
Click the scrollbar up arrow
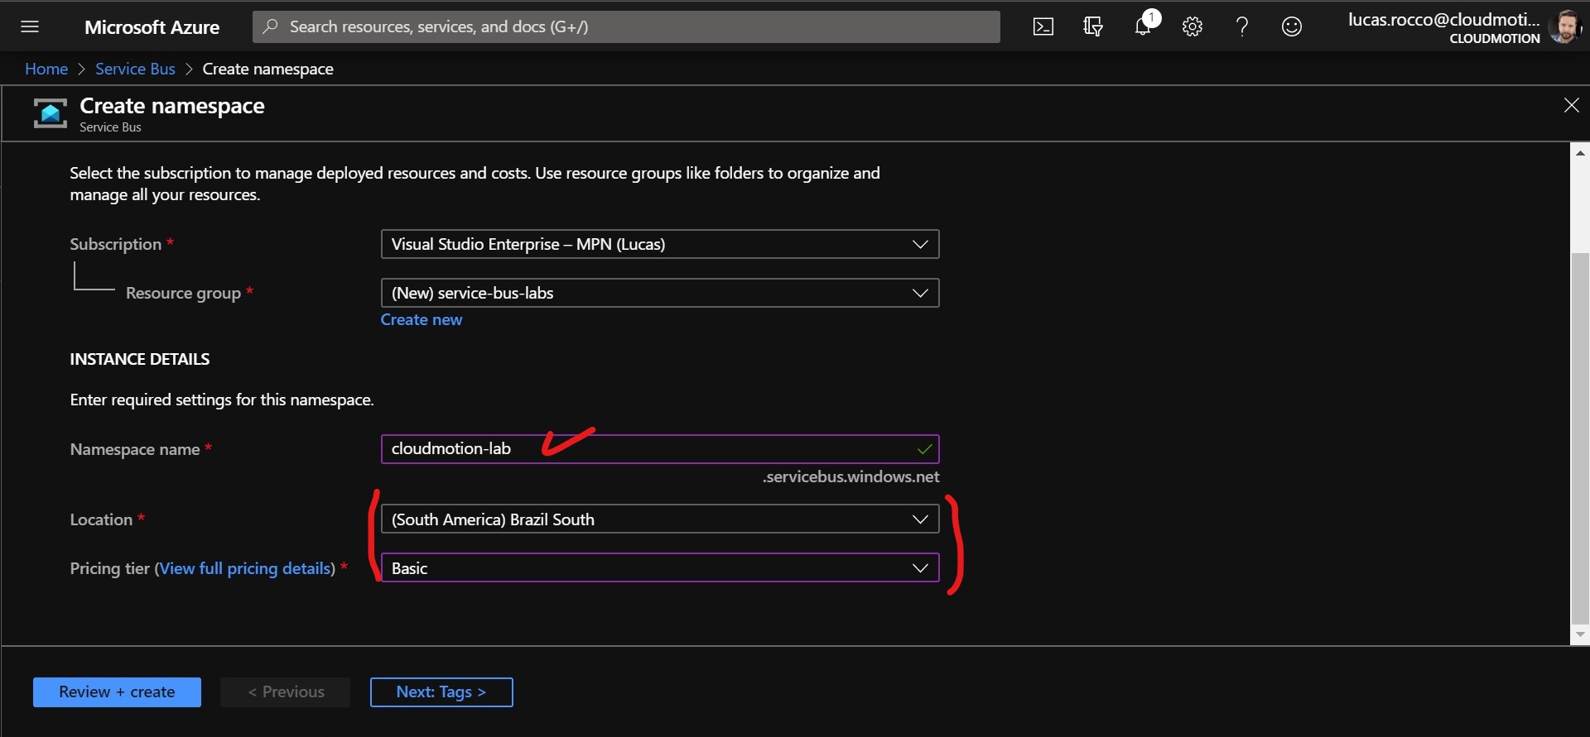[x=1580, y=153]
